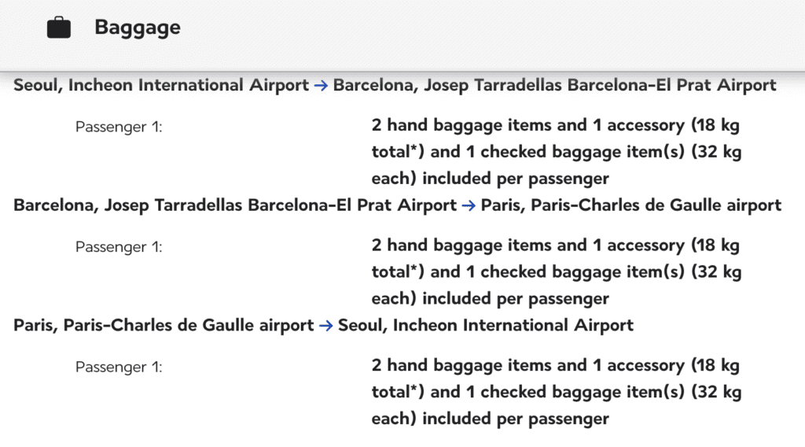The width and height of the screenshot is (805, 447).
Task: Click Paris-Charles de Gaulle destination in second route
Action: (x=631, y=205)
